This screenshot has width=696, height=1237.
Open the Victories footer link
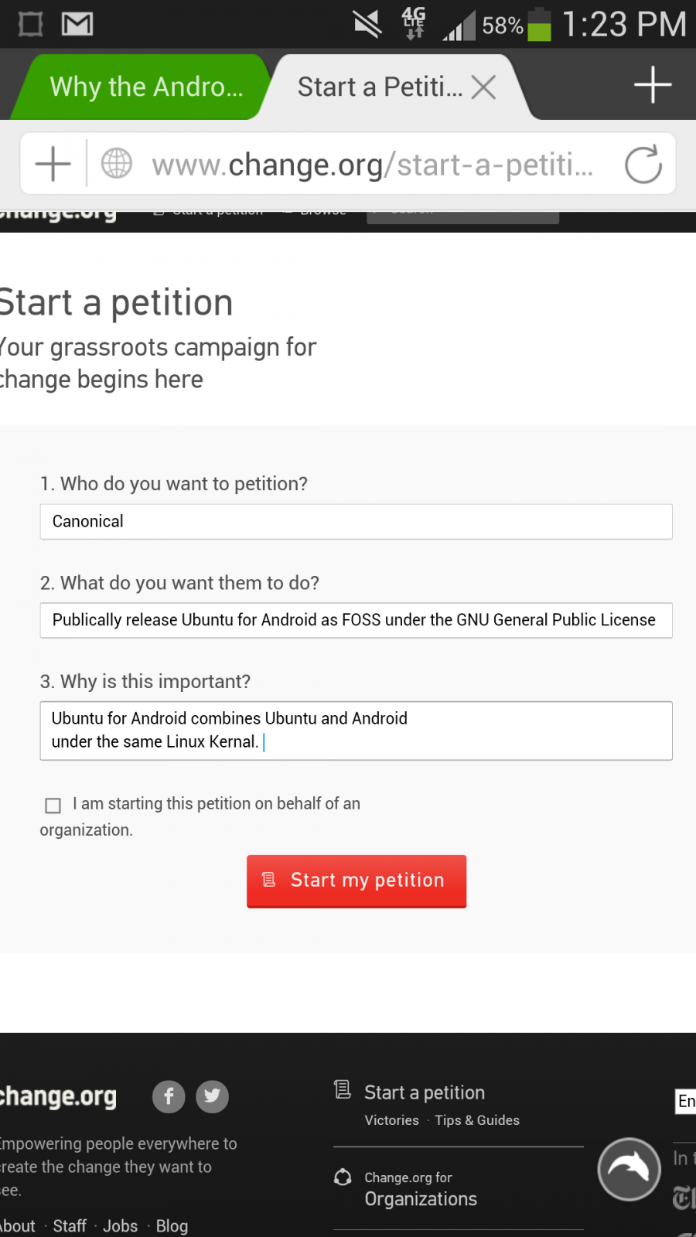(x=391, y=1120)
